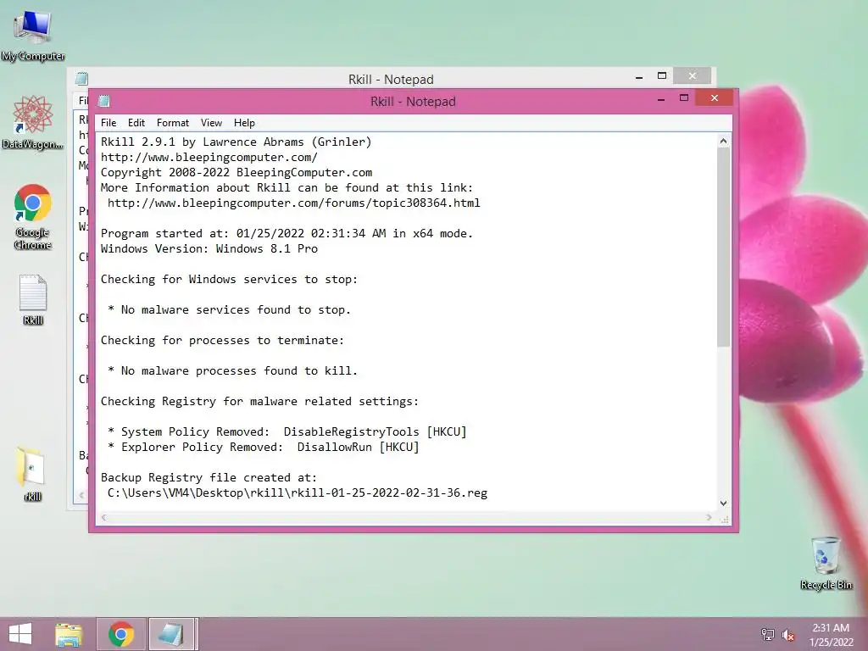Viewport: 868px width, 651px height.
Task: Click the 'http://www.bleepingcomputer.com/' line
Action: click(x=209, y=157)
